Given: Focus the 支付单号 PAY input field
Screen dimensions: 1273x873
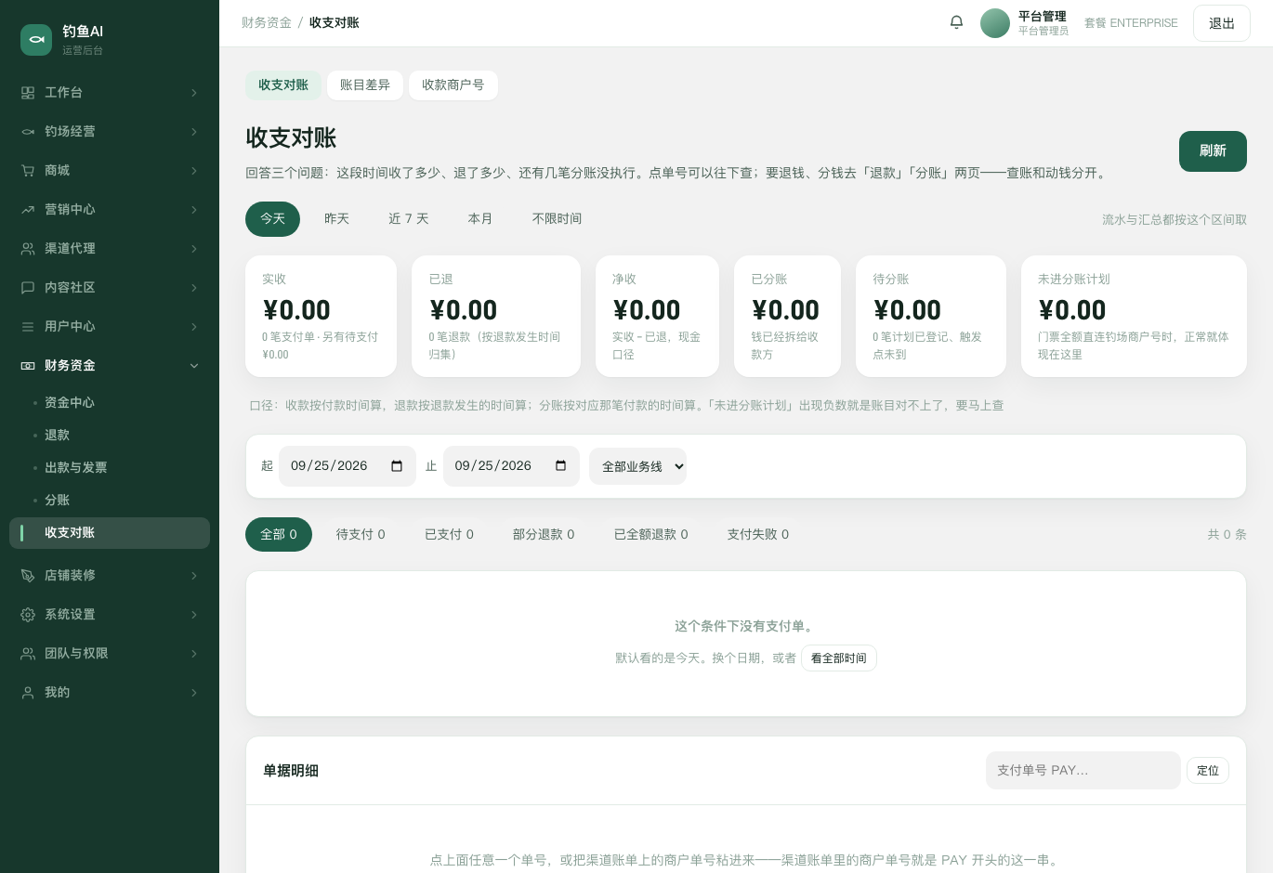Looking at the screenshot, I should coord(1083,771).
